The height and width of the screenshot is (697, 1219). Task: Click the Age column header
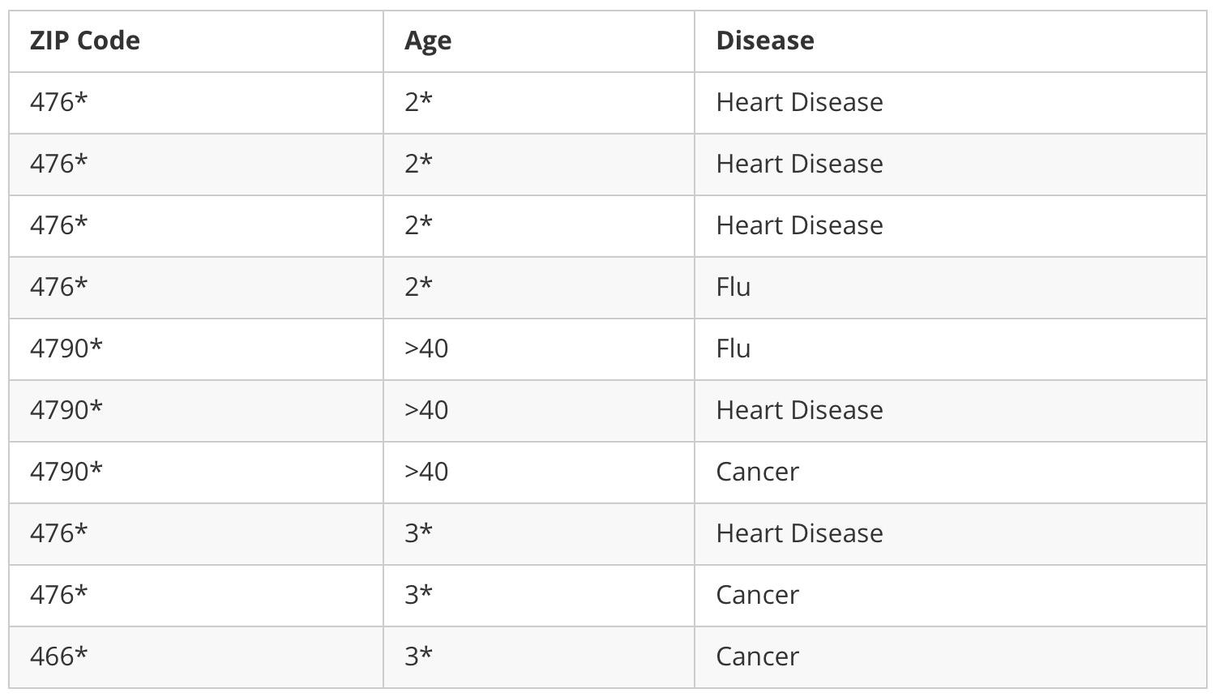coord(428,41)
